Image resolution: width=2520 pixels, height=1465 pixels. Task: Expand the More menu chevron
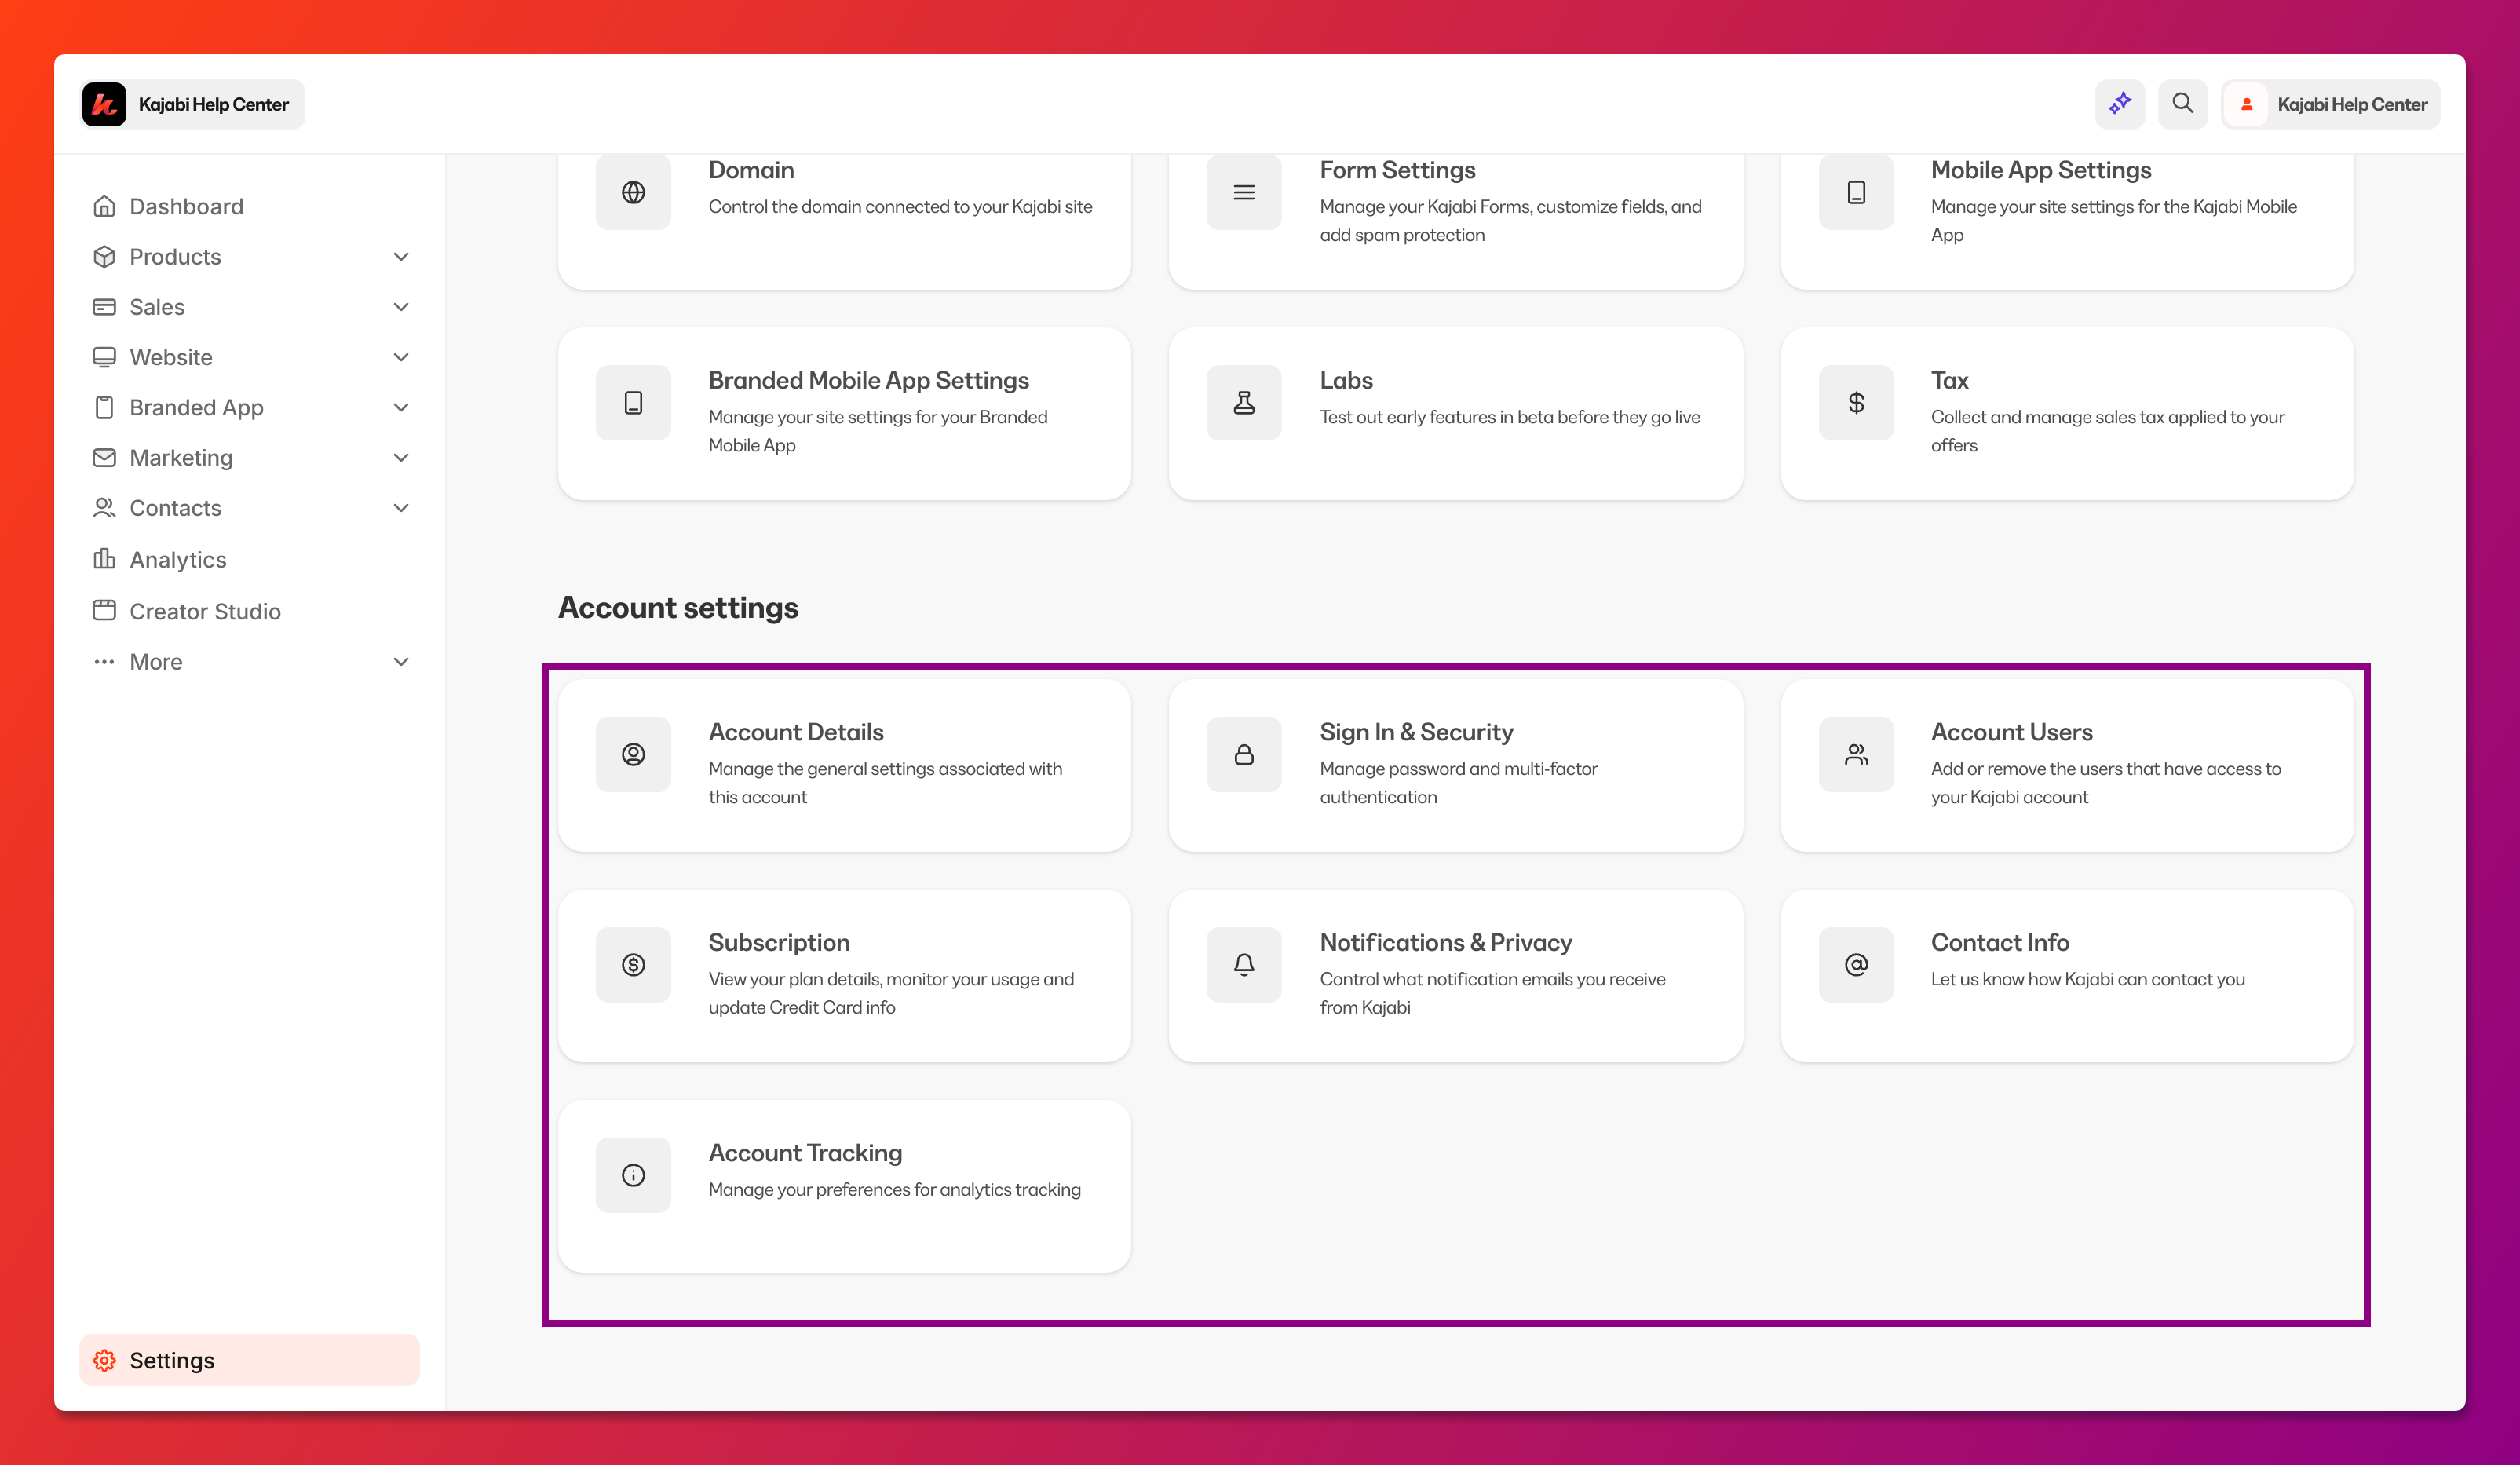pos(401,662)
